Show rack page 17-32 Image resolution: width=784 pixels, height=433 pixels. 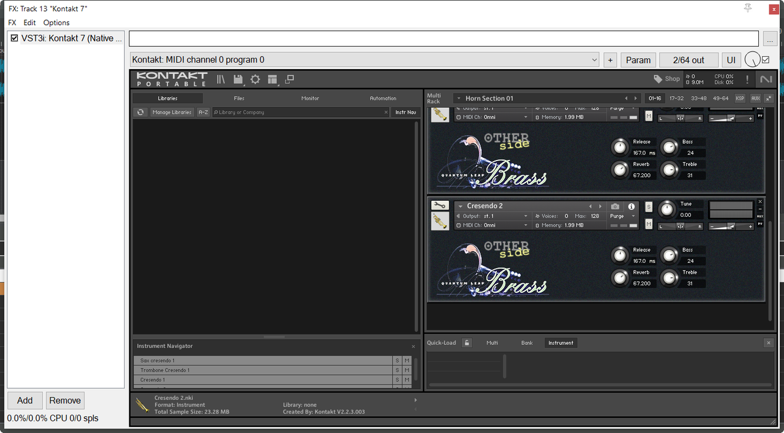pyautogui.click(x=677, y=98)
